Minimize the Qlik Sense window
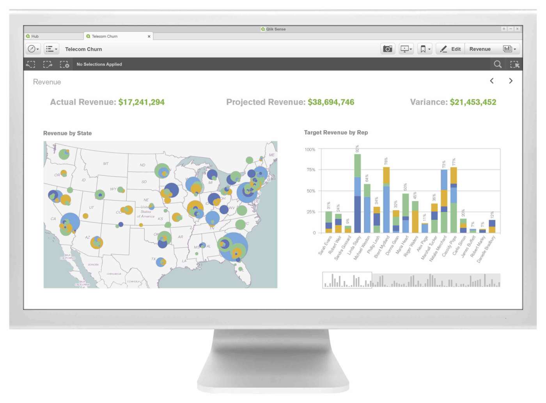The height and width of the screenshot is (403, 546). (x=511, y=29)
